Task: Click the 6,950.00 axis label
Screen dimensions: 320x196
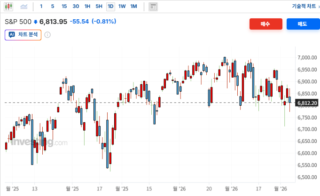Action: point(307,70)
